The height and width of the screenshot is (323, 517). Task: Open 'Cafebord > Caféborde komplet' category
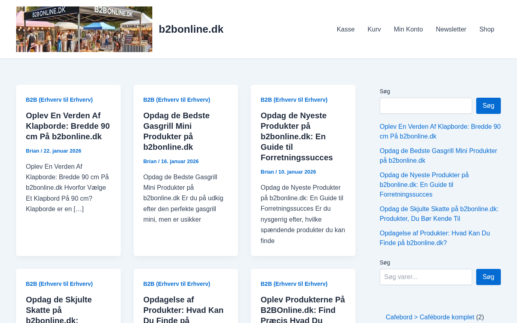[x=430, y=317]
